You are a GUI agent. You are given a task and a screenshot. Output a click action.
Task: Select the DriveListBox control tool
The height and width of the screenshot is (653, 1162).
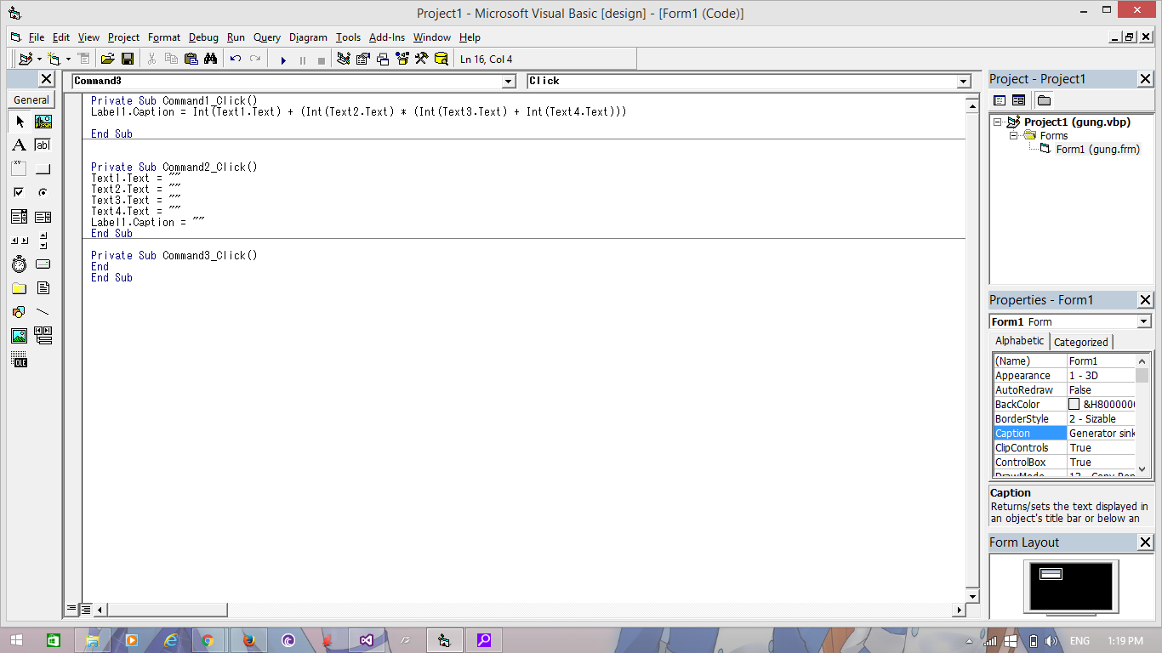(x=43, y=264)
